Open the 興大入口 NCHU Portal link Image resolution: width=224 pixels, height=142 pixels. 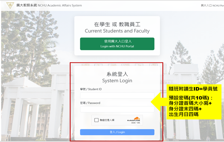pyautogui.click(x=212, y=6)
